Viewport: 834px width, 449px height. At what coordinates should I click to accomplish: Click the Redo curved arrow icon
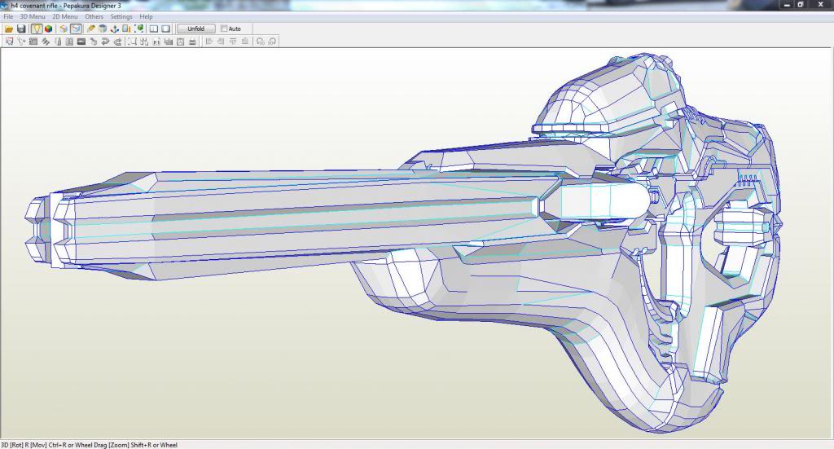(x=117, y=42)
